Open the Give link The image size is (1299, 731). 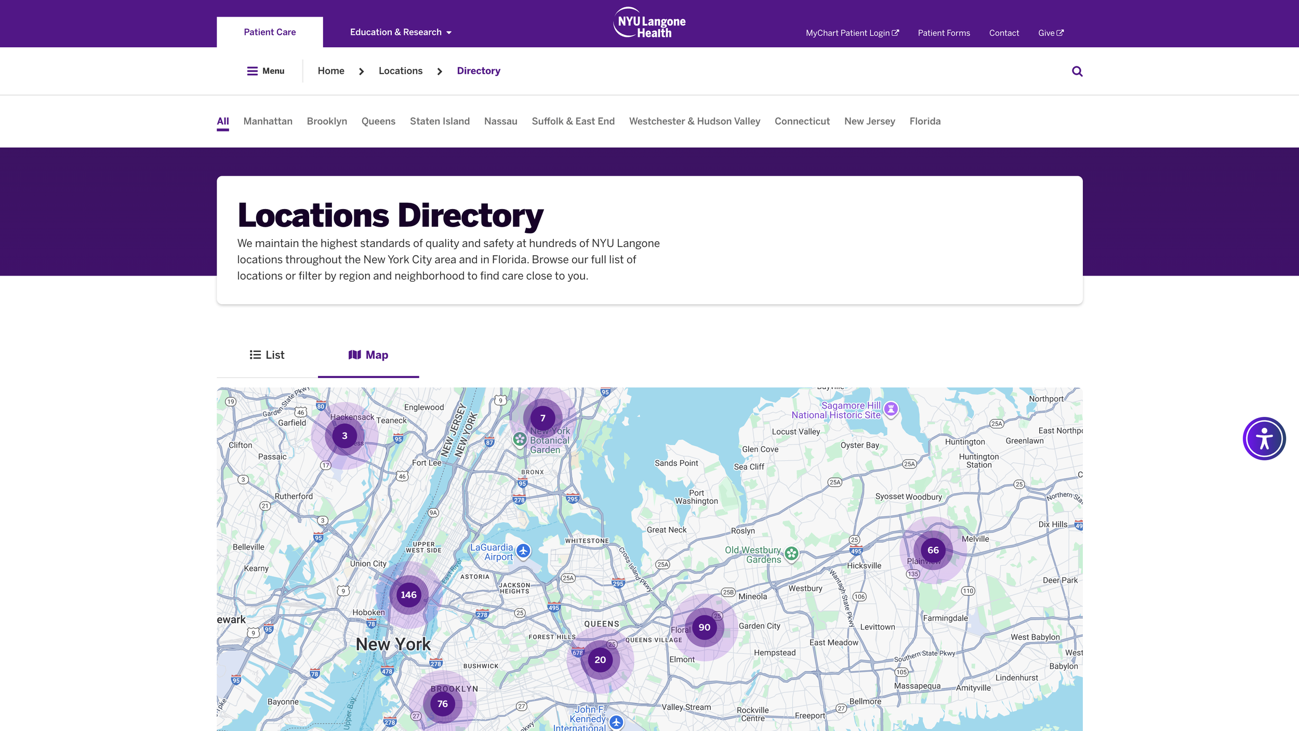1051,33
